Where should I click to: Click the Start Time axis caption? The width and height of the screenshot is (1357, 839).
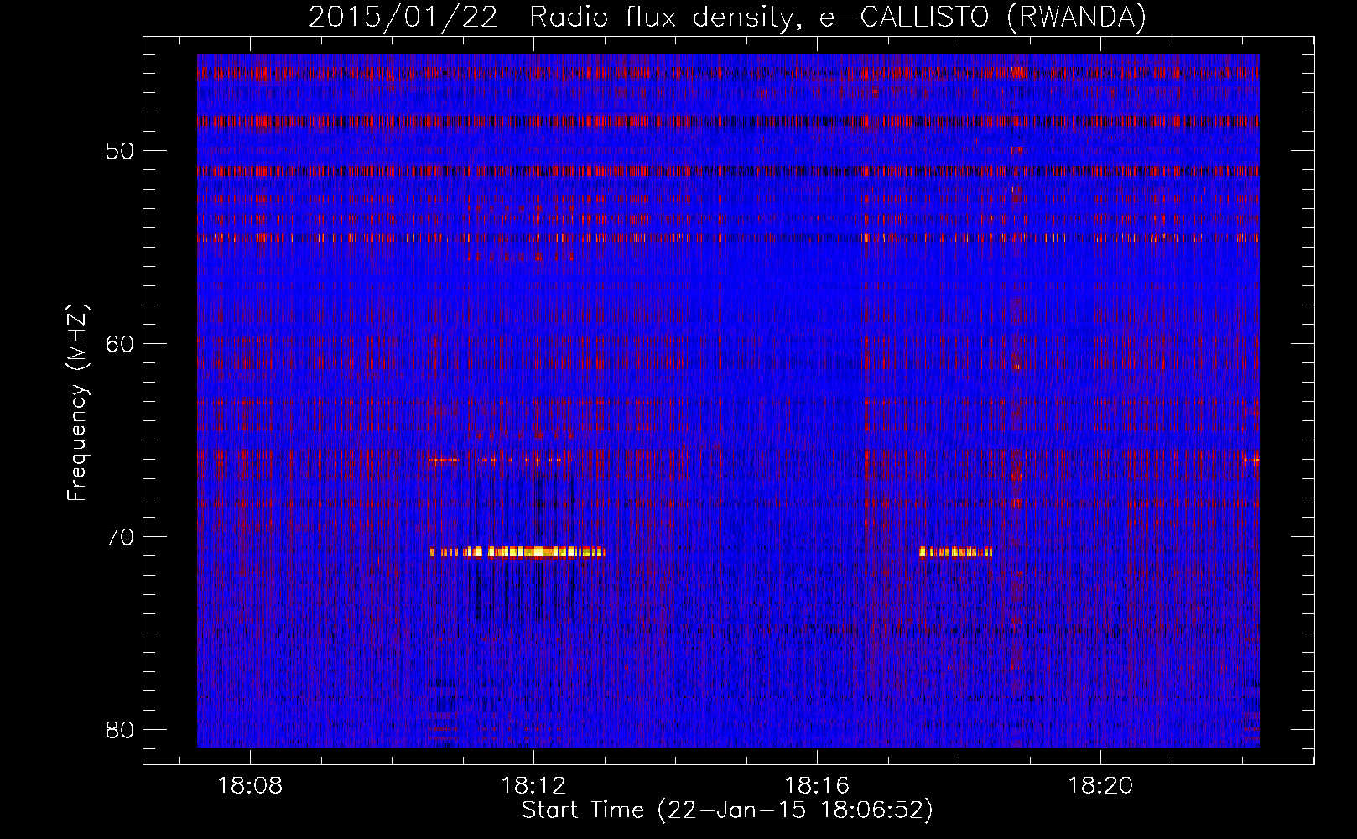pyautogui.click(x=727, y=810)
